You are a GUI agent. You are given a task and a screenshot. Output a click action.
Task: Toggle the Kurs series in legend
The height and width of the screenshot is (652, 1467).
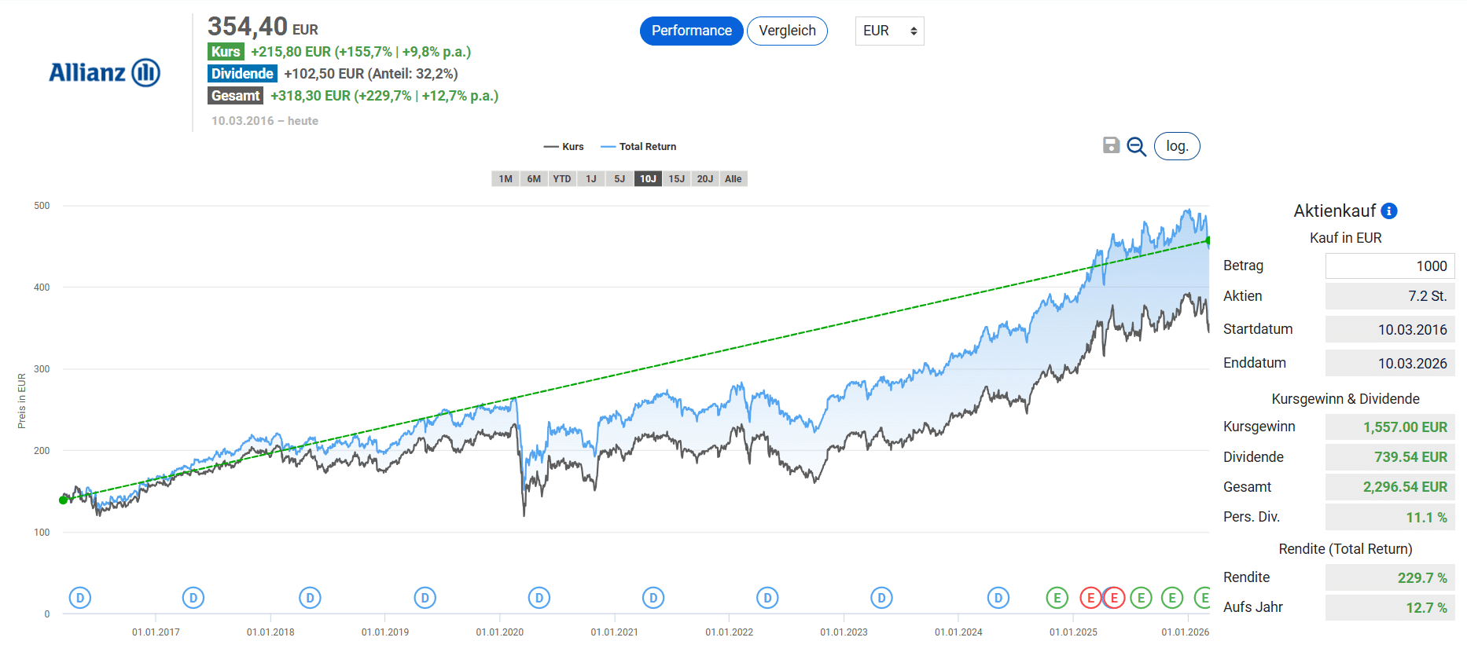click(x=564, y=147)
